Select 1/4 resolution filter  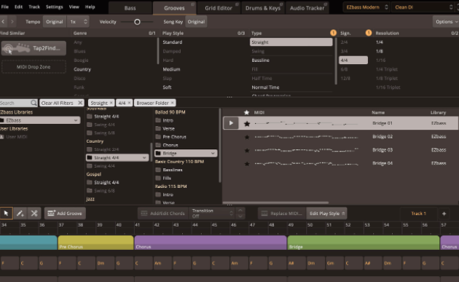pyautogui.click(x=380, y=42)
